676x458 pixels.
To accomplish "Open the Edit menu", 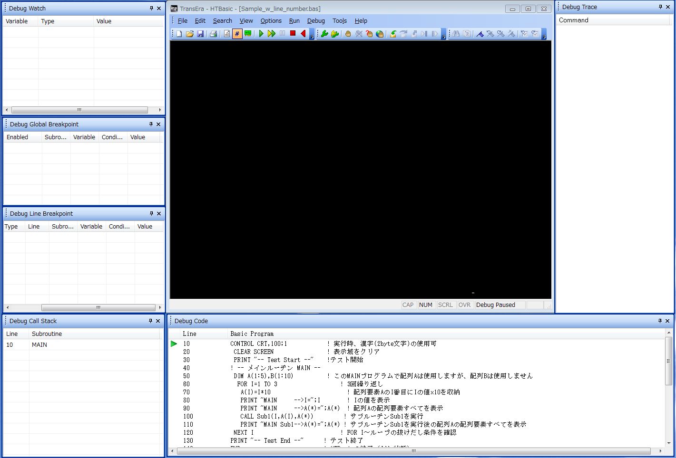I will (200, 20).
